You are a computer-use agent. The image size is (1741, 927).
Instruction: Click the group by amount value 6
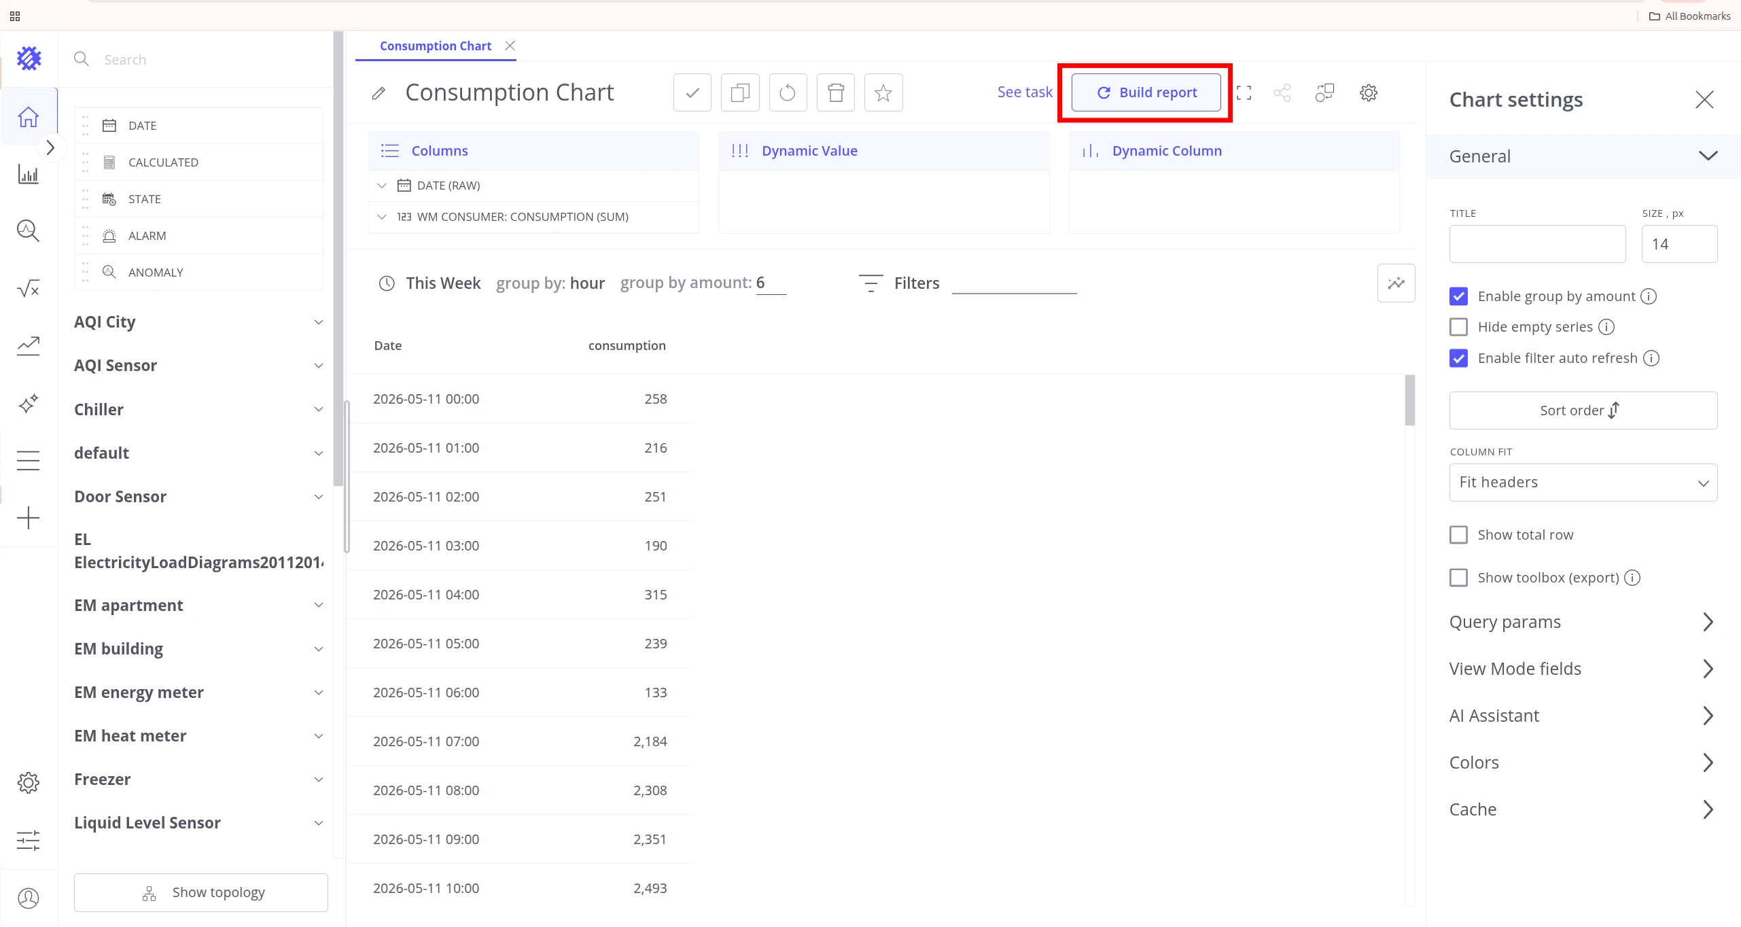(771, 283)
